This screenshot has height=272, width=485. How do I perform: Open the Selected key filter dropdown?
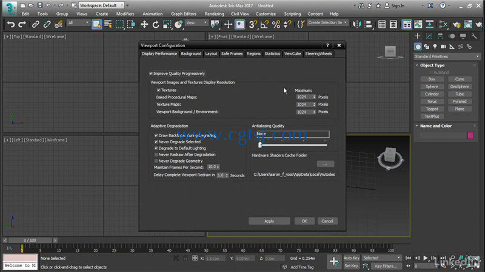pos(381,258)
